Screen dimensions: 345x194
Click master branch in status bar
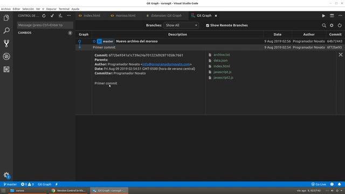(x=10, y=184)
